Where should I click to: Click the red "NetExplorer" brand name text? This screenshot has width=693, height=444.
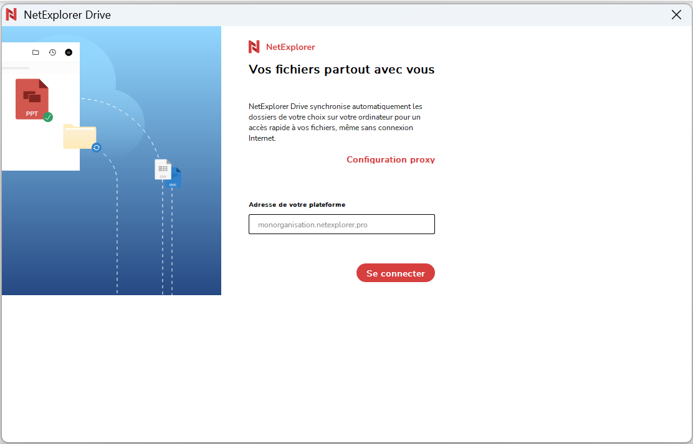290,47
